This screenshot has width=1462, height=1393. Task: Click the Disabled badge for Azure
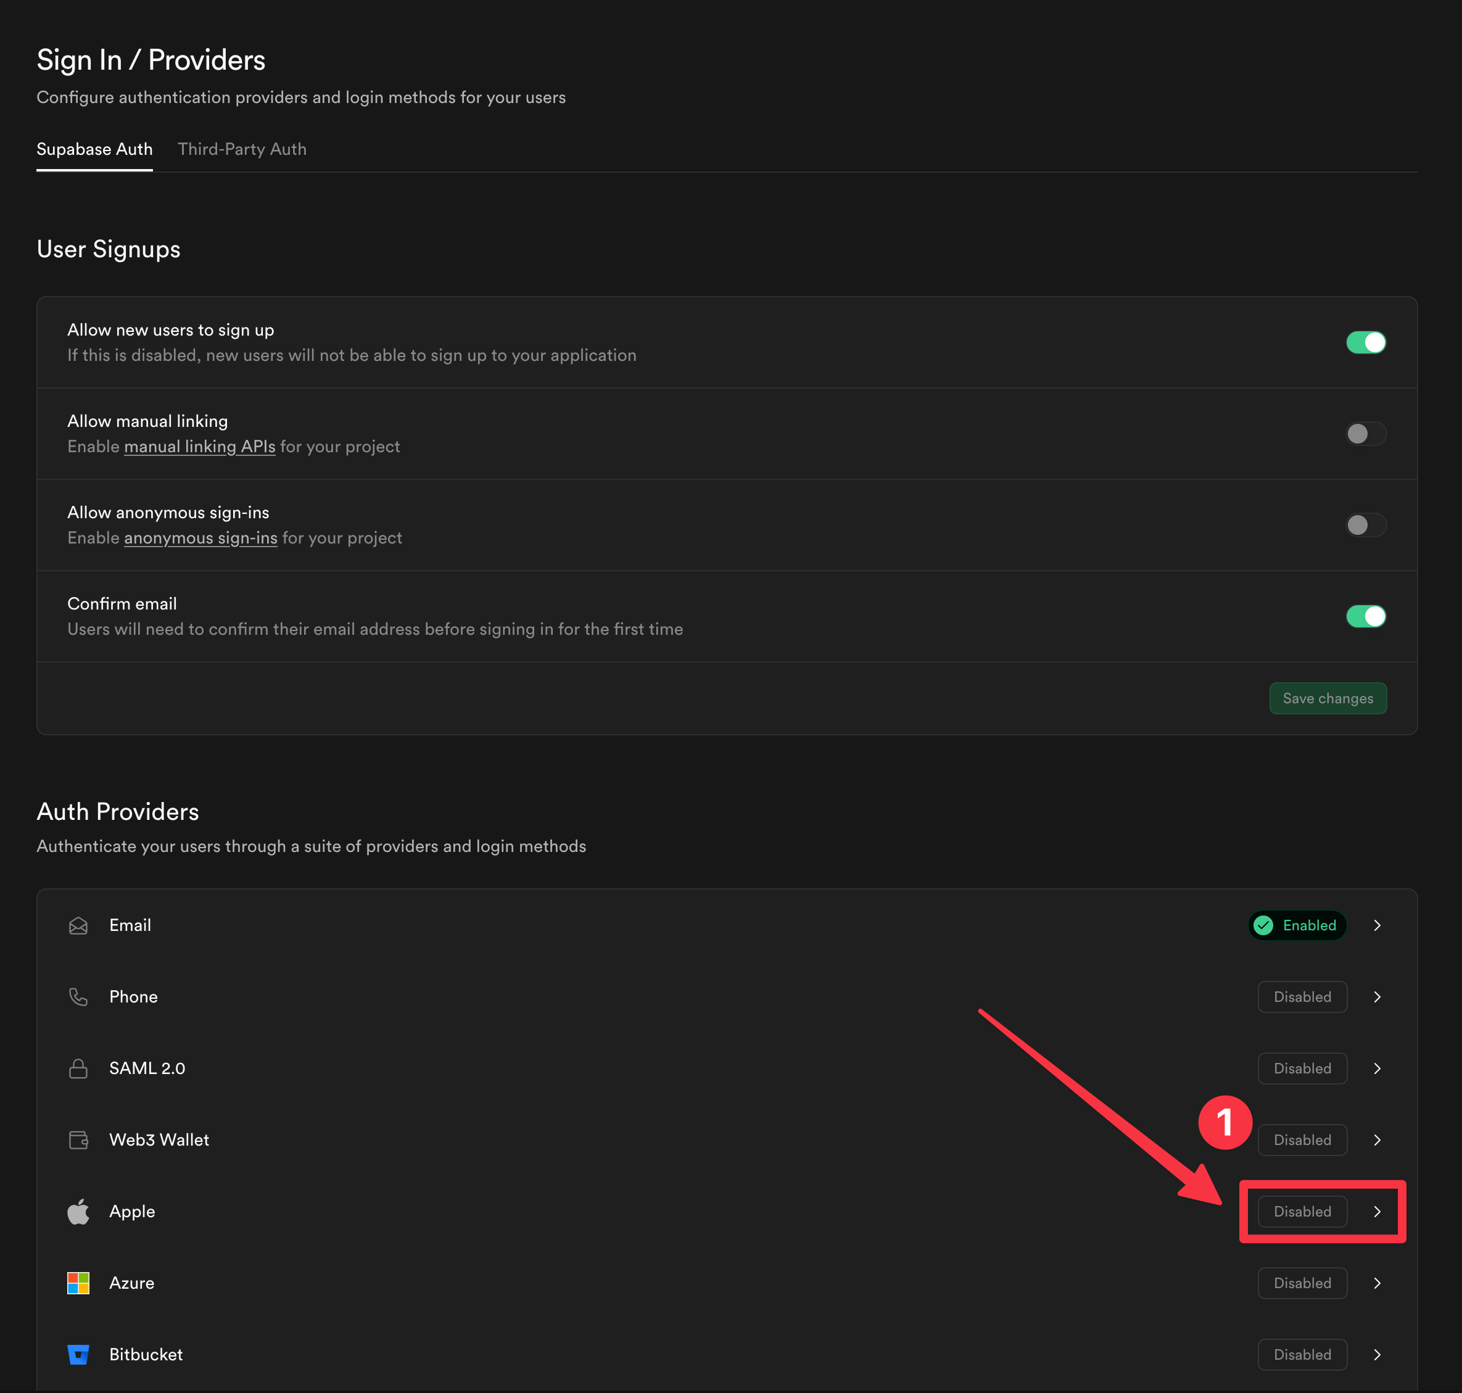point(1302,1283)
